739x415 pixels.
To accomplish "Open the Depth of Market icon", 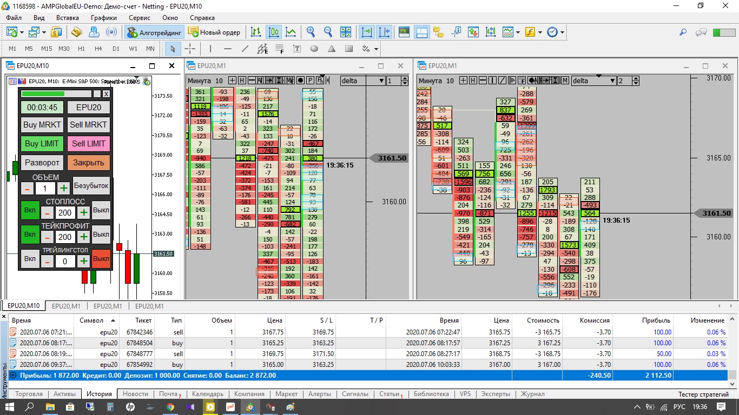I will 491,32.
